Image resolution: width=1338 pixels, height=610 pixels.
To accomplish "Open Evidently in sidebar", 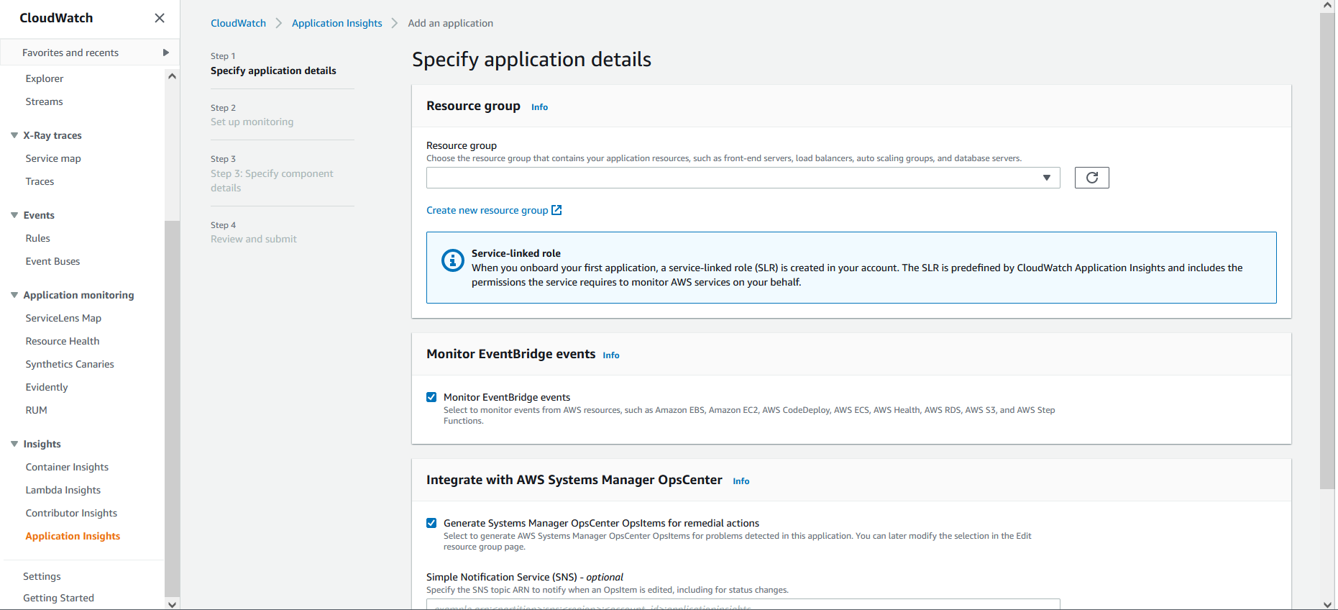I will (x=47, y=387).
